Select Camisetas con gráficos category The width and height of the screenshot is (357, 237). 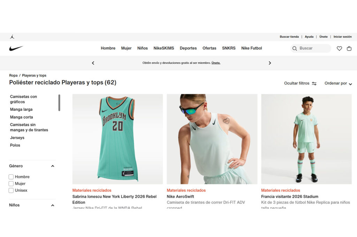(23, 99)
